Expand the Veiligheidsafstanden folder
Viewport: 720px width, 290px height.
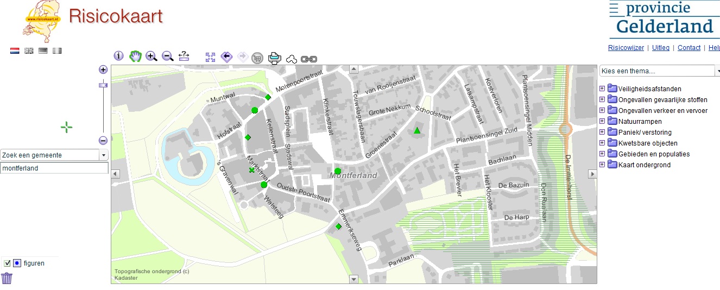(x=602, y=89)
